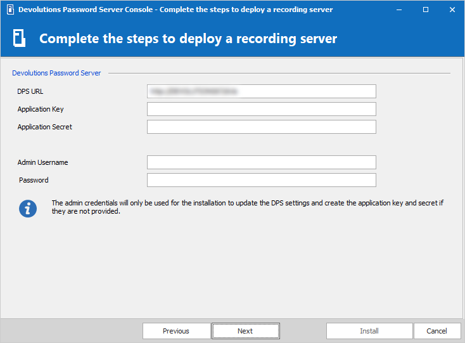Activate the Password input box
This screenshot has height=343, width=465.
point(261,180)
